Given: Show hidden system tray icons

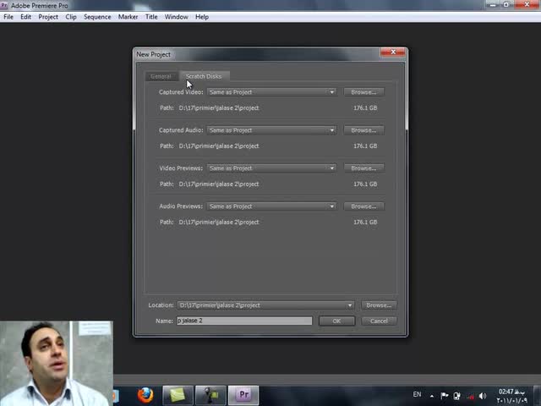Looking at the screenshot, I should [x=432, y=396].
